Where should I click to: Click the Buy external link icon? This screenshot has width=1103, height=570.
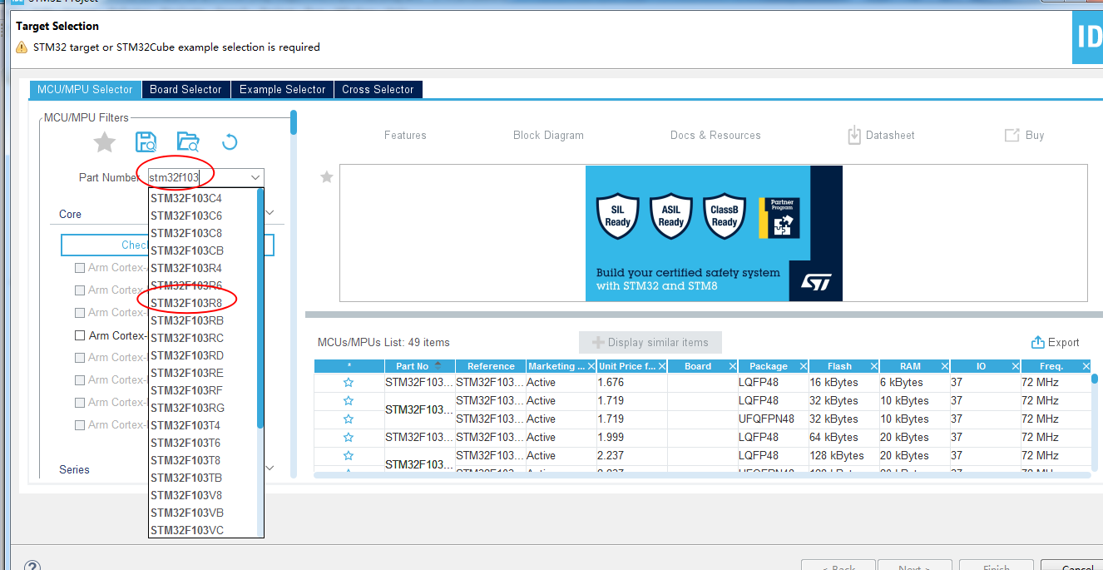click(1011, 135)
